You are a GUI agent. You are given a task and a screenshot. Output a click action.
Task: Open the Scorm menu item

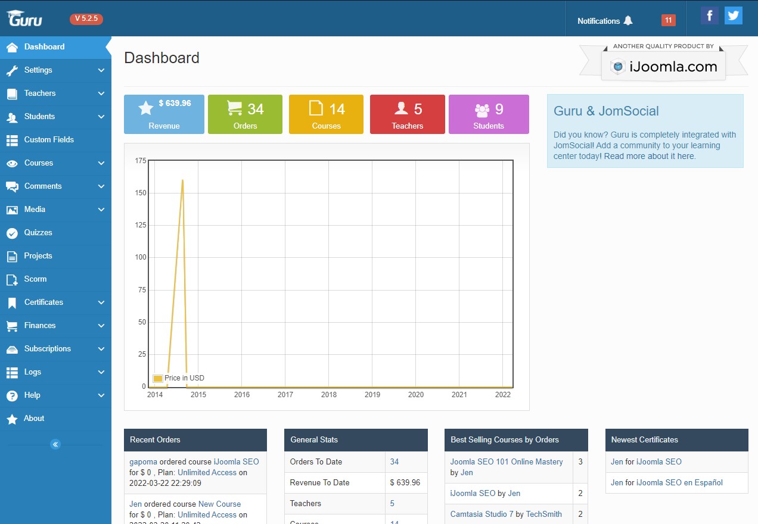55,279
